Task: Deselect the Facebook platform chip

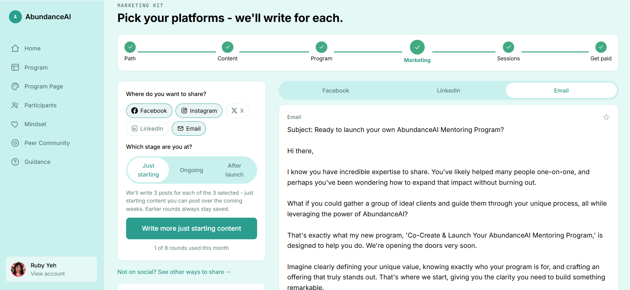Action: [x=149, y=111]
